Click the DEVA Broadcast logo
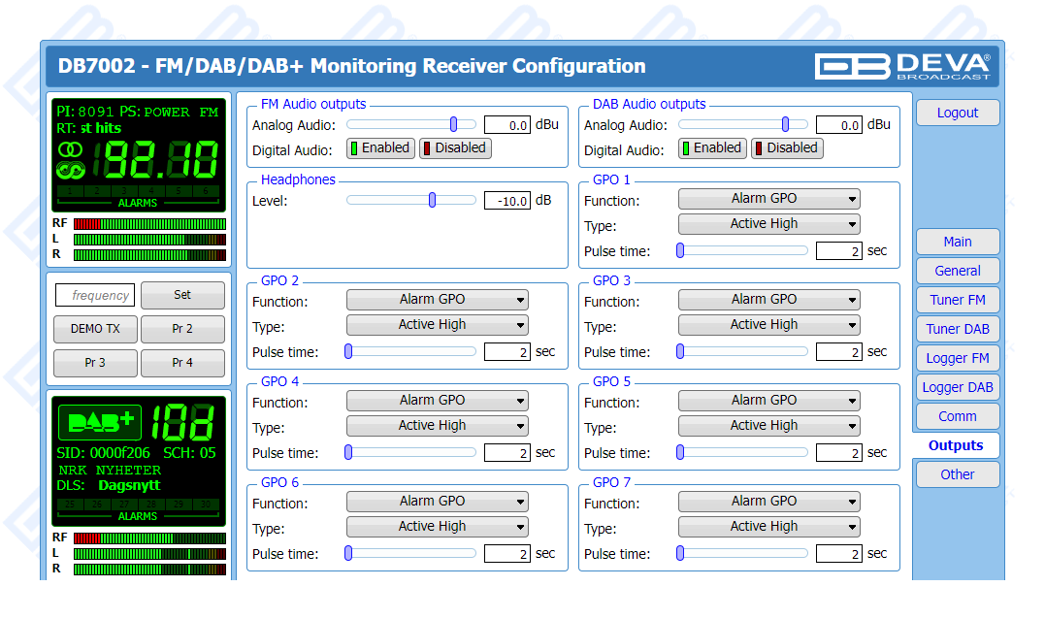This screenshot has width=1045, height=619. pos(902,66)
